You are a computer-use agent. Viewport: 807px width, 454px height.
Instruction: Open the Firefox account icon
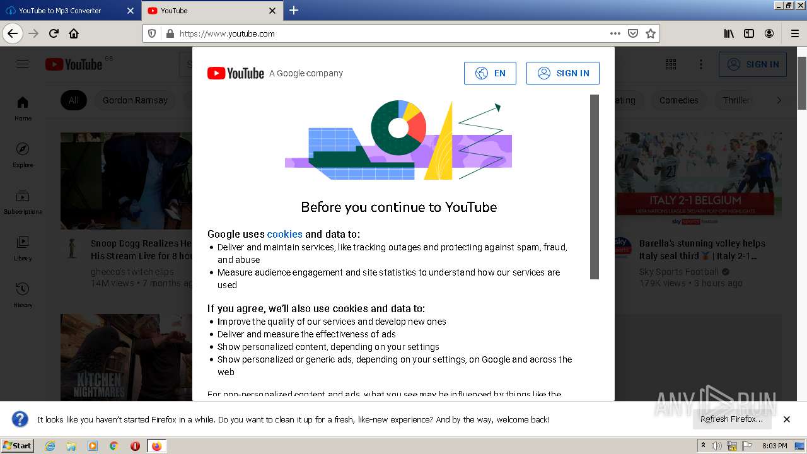(x=769, y=33)
